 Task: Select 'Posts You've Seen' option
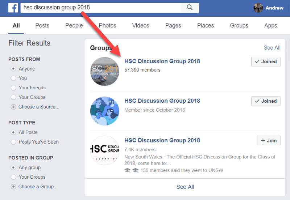(13, 142)
